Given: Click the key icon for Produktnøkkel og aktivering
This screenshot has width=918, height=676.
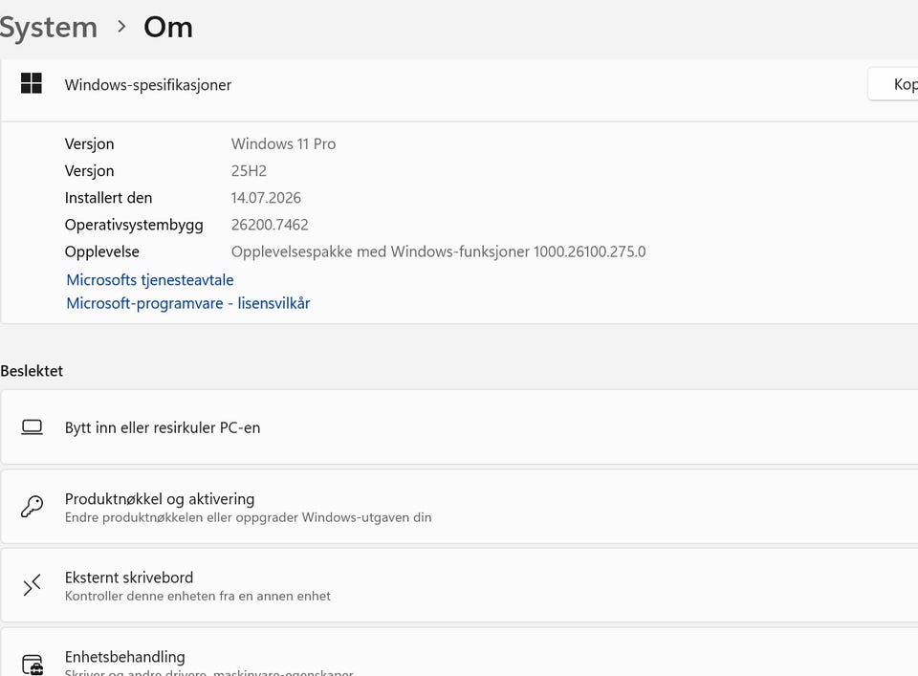Looking at the screenshot, I should (x=32, y=506).
